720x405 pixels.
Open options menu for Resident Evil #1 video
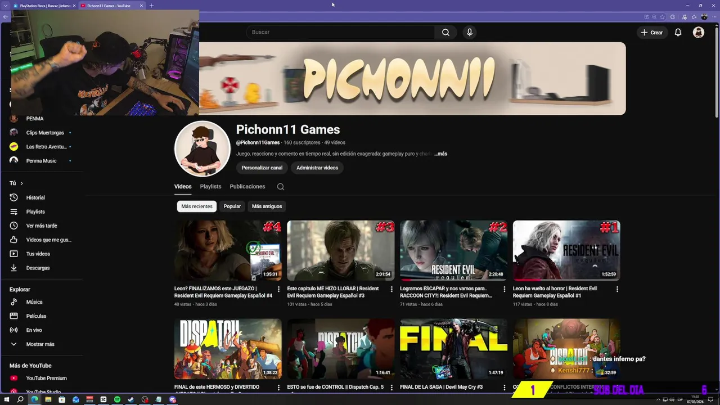tap(617, 289)
